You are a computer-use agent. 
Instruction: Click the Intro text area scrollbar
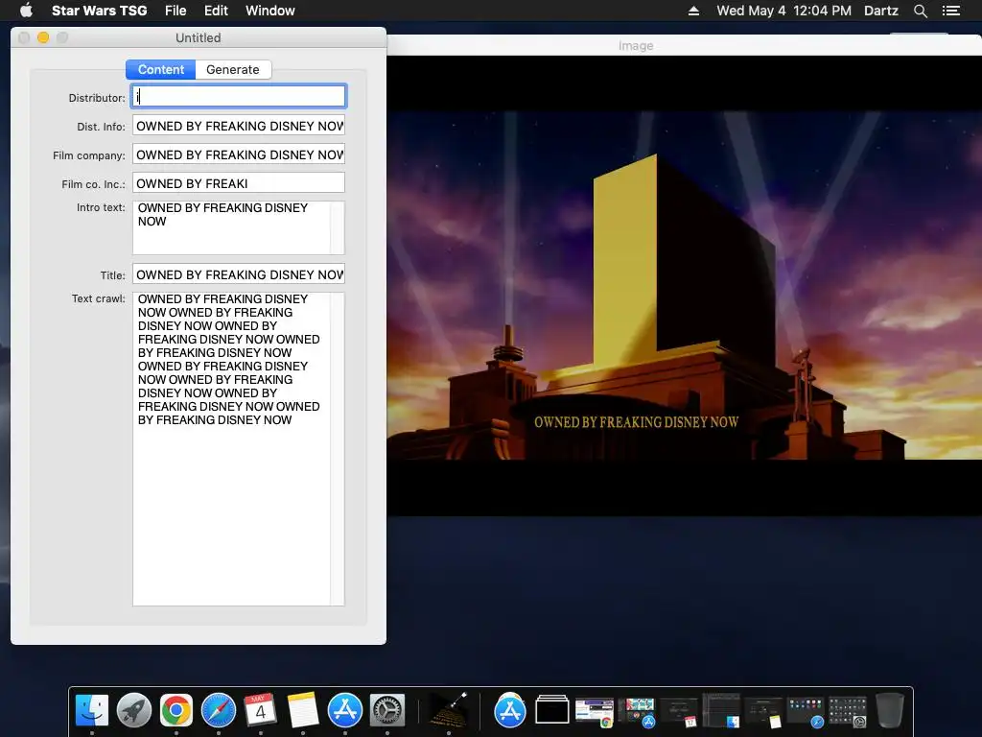(x=338, y=227)
